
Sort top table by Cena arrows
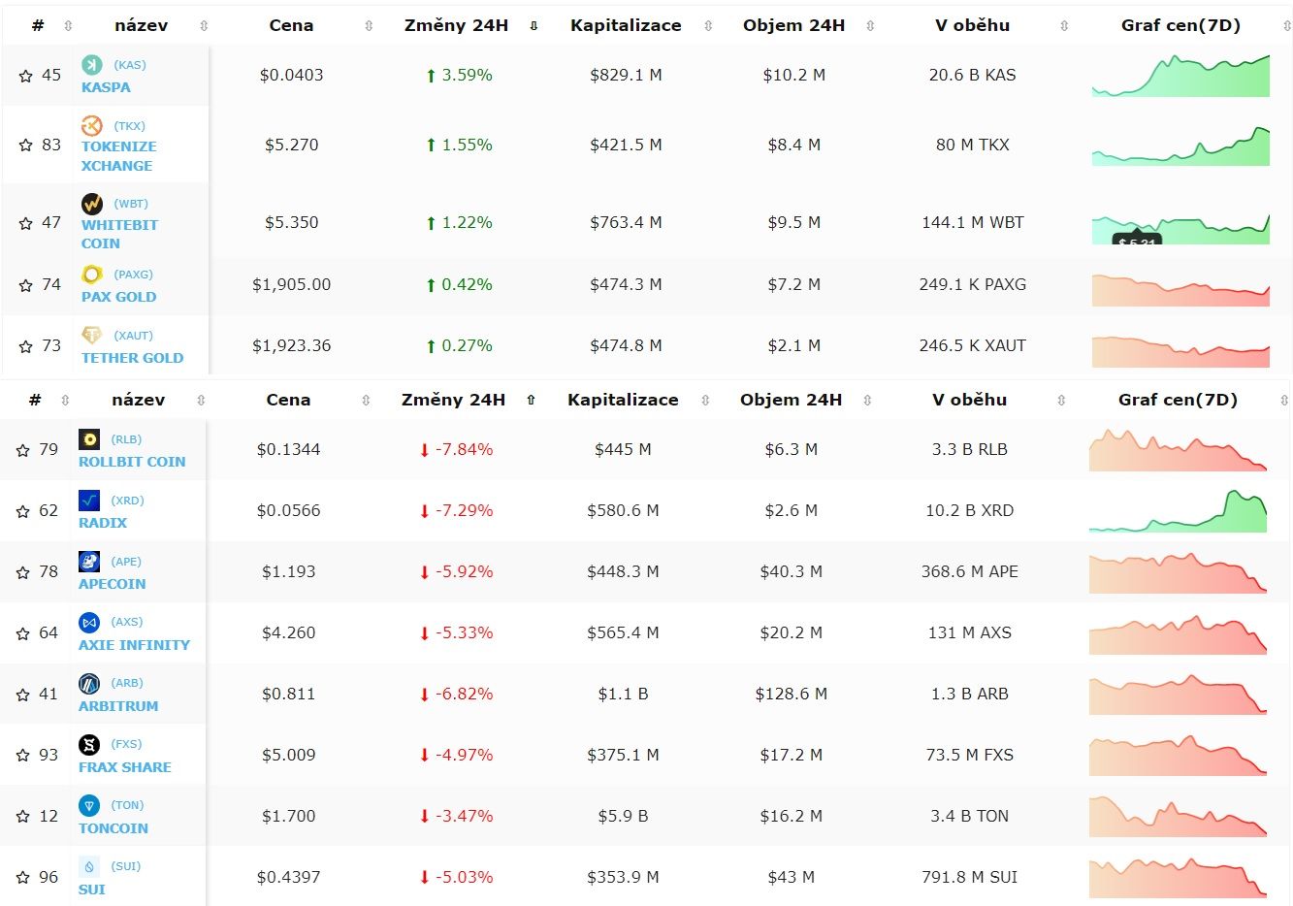click(369, 26)
